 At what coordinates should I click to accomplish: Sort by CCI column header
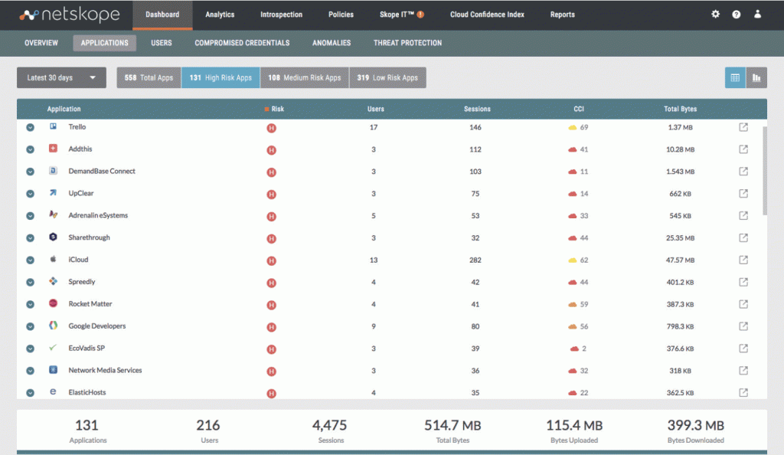coord(579,109)
